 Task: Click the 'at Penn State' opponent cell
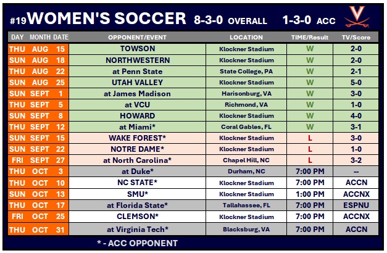(137, 72)
